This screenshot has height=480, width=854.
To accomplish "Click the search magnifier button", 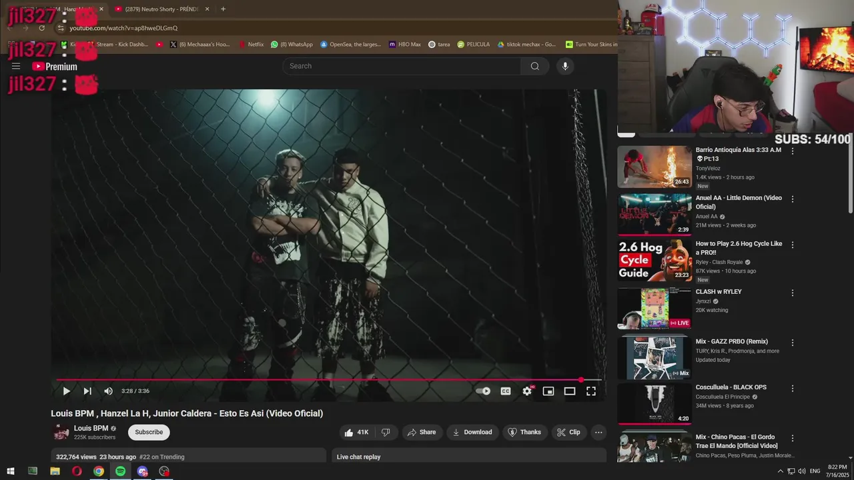I will click(x=535, y=66).
